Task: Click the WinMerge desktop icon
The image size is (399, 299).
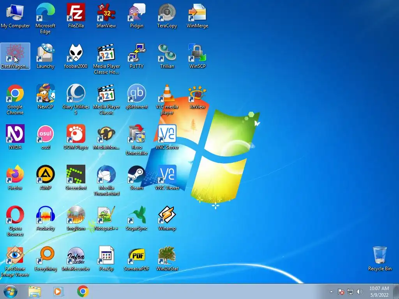Action: [x=198, y=16]
